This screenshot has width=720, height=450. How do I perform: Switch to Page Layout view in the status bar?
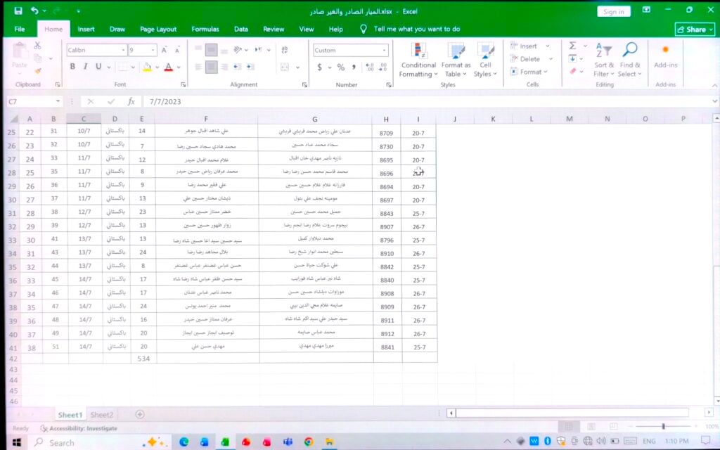[x=591, y=427]
